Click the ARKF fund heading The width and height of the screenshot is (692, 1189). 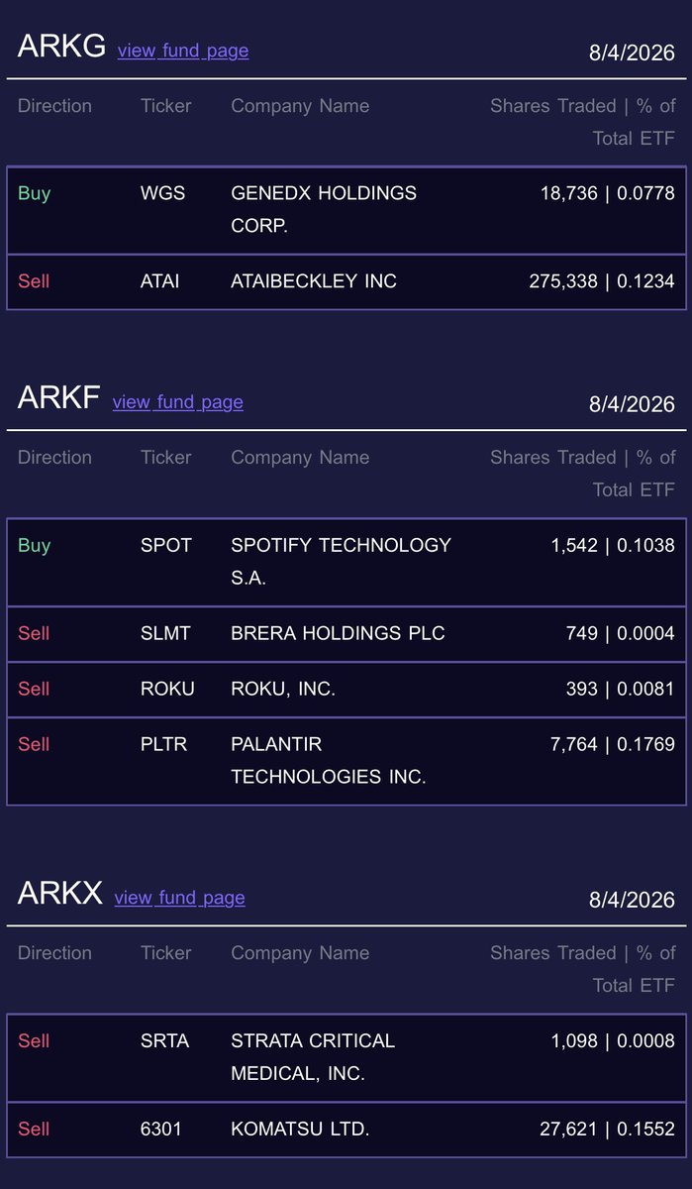pyautogui.click(x=59, y=397)
